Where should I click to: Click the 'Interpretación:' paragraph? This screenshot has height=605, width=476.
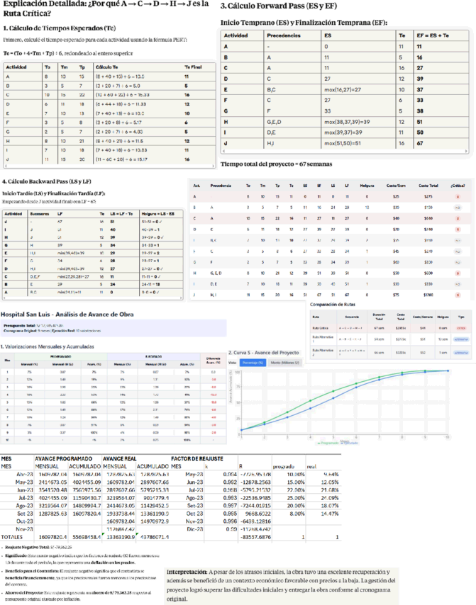pos(281,585)
